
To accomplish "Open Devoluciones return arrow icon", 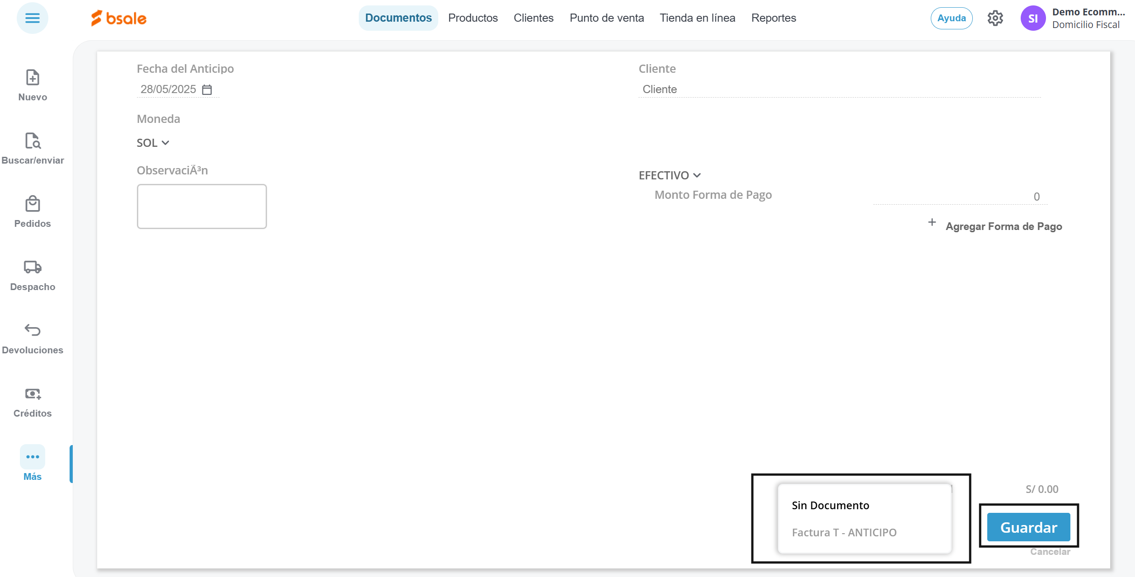I will point(33,330).
